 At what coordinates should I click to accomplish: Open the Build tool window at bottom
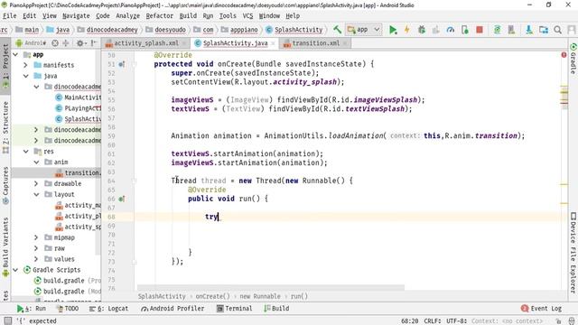click(277, 309)
